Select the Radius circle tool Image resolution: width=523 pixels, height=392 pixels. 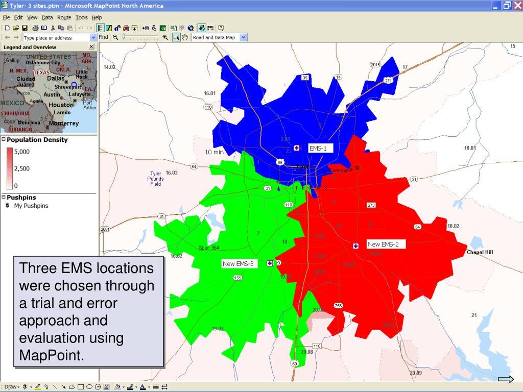pos(98,387)
